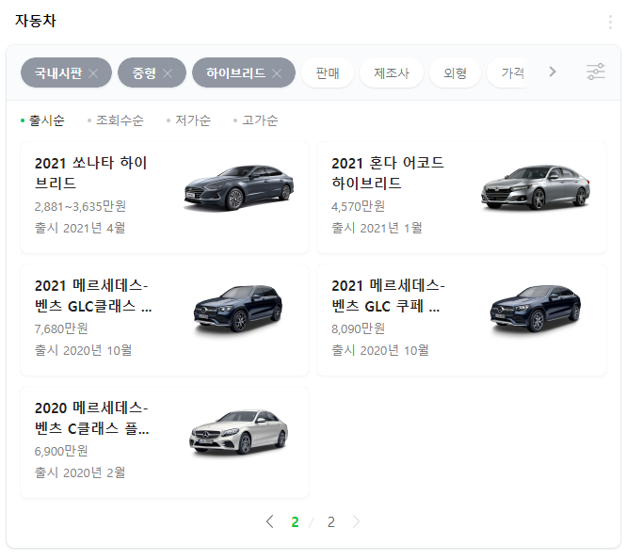Open the 제조사 filter chip
Viewport: 626px width, 560px height.
tap(392, 72)
